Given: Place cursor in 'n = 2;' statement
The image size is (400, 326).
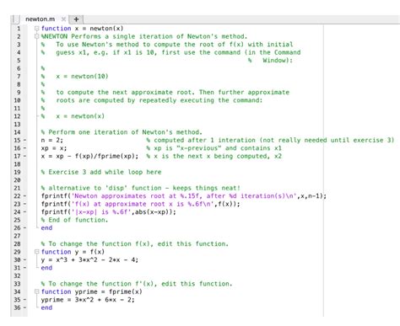Looking at the screenshot, I should (x=52, y=140).
